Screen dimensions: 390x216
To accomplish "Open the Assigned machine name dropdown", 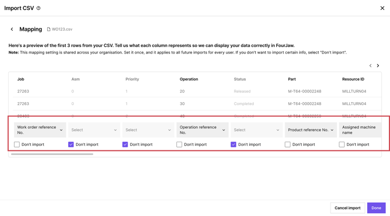I will click(x=360, y=130).
